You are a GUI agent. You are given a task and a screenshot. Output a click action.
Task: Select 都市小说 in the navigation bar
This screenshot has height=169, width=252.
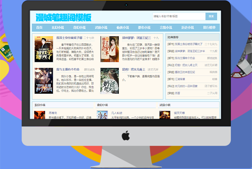[145, 28]
